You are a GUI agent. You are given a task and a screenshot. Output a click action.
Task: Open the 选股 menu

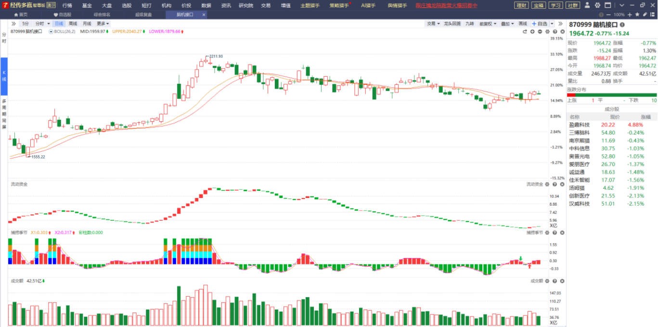coord(126,5)
